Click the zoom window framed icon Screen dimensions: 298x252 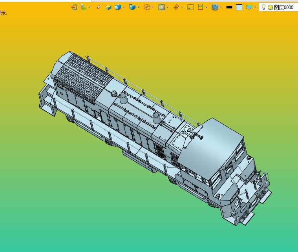click(161, 7)
